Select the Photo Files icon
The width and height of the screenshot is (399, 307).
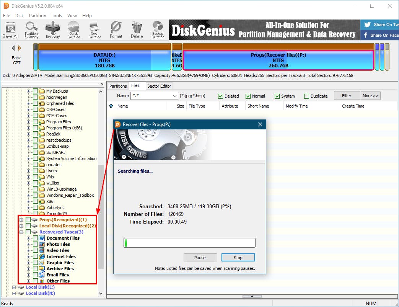pos(42,244)
